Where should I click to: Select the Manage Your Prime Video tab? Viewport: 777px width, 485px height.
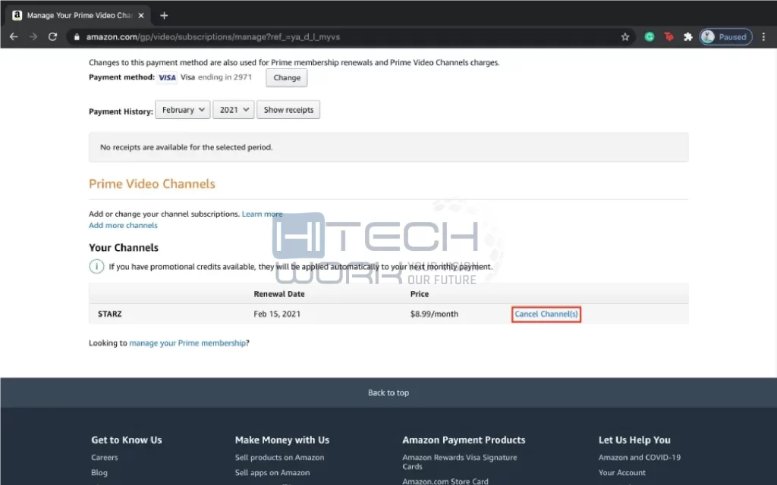[78, 15]
